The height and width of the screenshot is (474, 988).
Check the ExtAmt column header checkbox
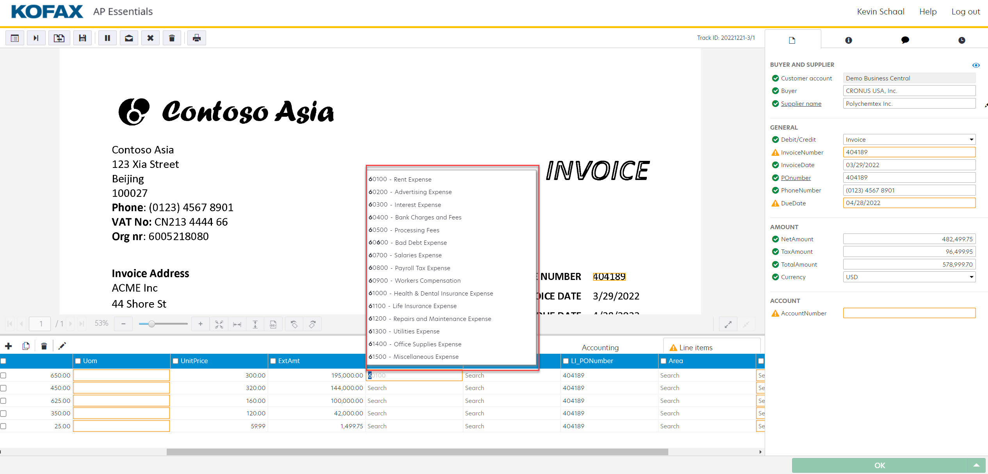tap(273, 361)
